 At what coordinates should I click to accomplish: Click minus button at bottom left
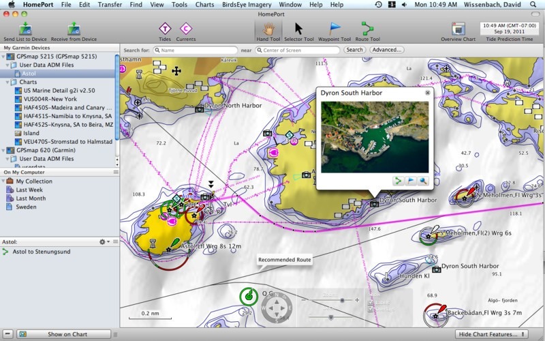[7, 334]
